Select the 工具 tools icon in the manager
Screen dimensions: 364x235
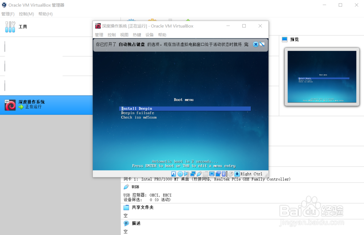click(x=10, y=27)
